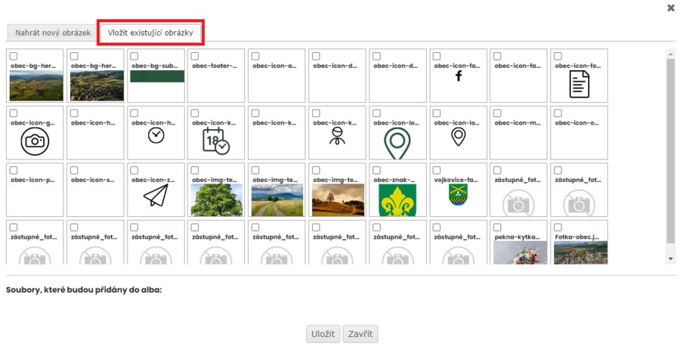This screenshot has height=349, width=680.
Task: Click the calendar with clock icon
Action: [x=215, y=141]
